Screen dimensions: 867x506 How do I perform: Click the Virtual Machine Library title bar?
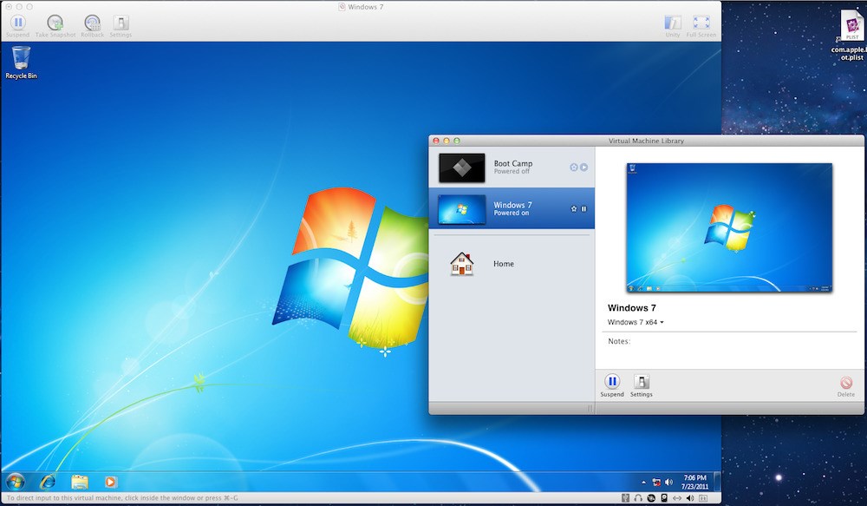[x=647, y=141]
